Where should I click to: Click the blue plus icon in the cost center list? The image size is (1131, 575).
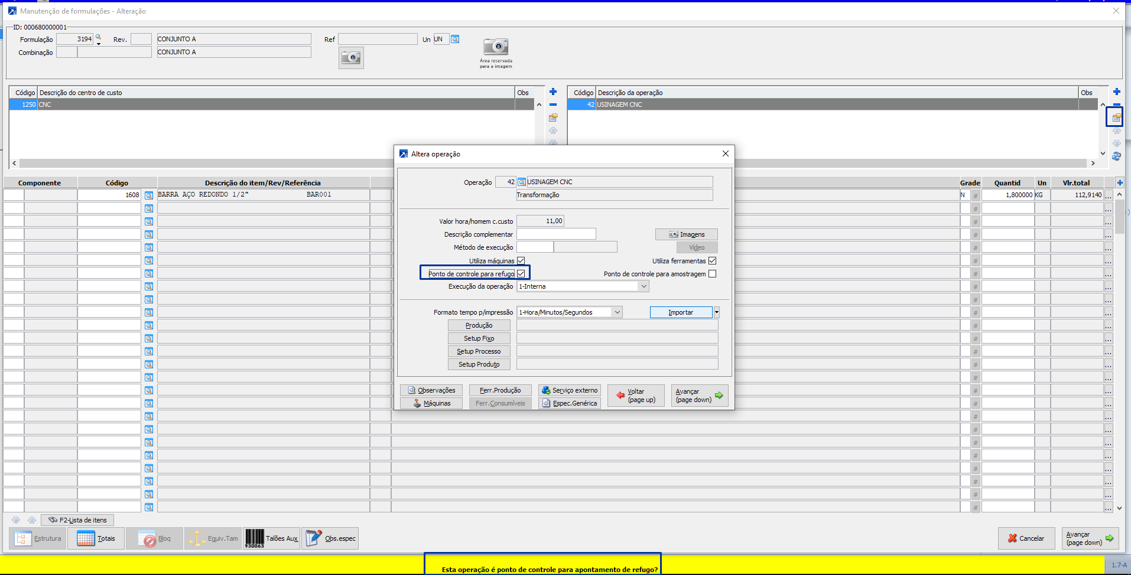coord(553,92)
